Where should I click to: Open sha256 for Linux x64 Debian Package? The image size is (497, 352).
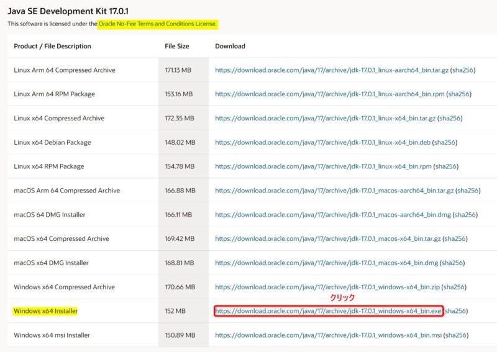[445, 142]
